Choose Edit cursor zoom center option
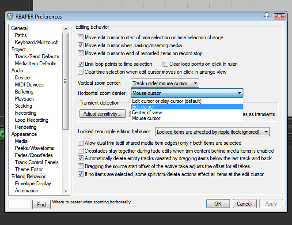This screenshot has height=225, width=292. pyautogui.click(x=187, y=107)
